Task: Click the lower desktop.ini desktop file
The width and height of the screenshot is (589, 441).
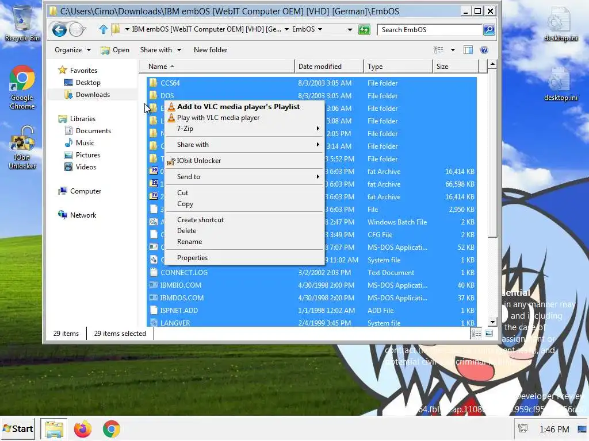Action: point(560,85)
